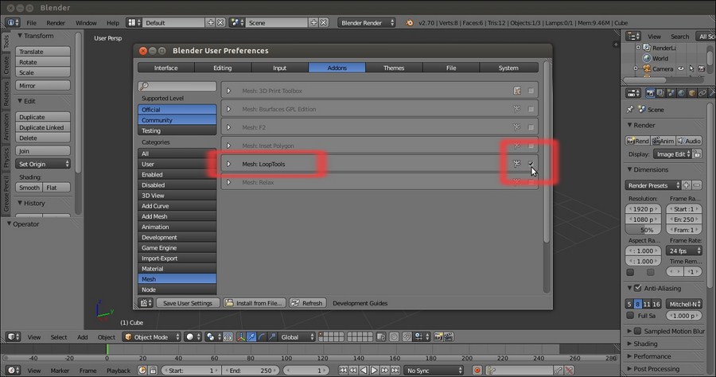Screen dimensions: 716x377
Task: Select the Import-Export addon category
Action: pos(177,258)
